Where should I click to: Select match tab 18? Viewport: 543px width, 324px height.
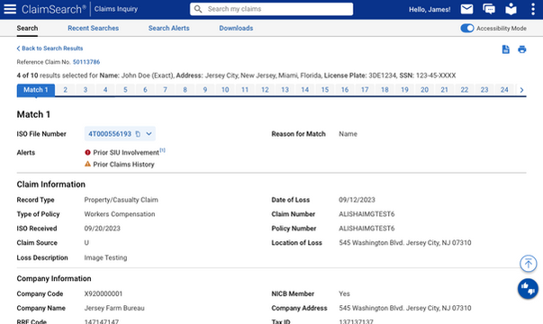(385, 90)
